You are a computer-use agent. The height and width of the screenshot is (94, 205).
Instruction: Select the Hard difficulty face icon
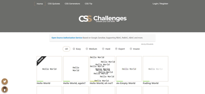point(103,49)
